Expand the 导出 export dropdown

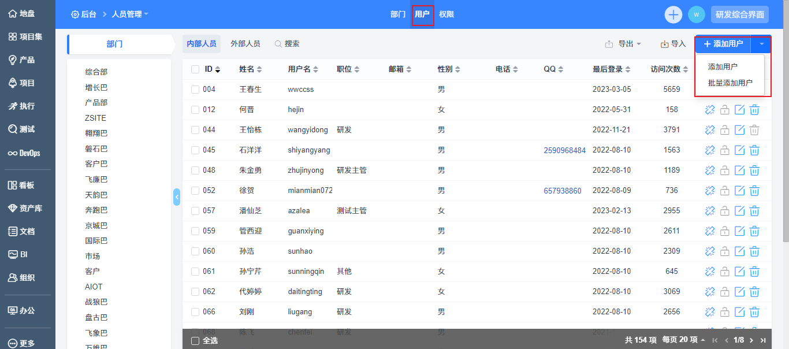click(x=623, y=44)
